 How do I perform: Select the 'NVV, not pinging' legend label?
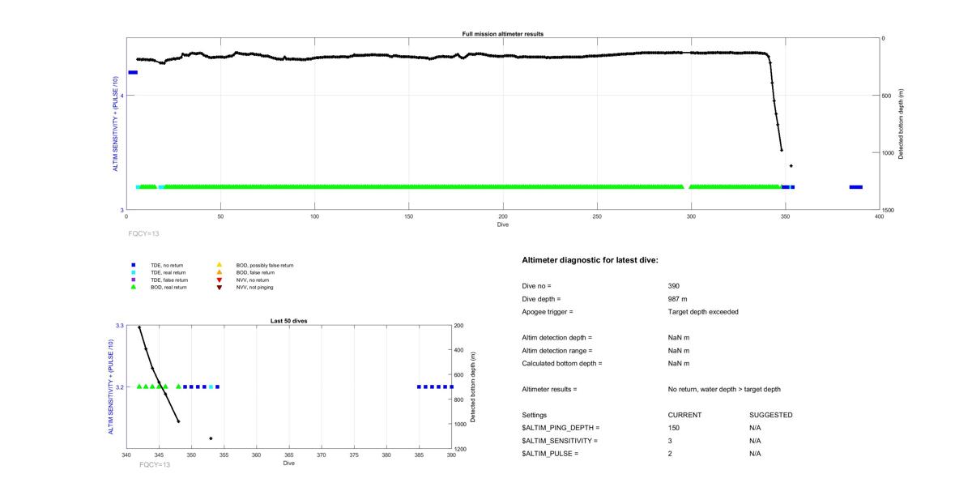[254, 287]
